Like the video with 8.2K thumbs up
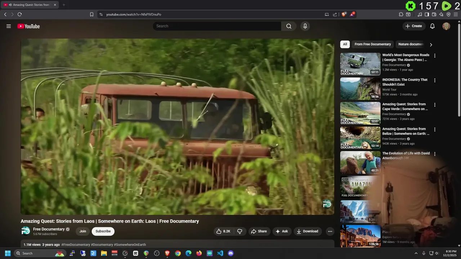Viewport: 461px width, 259px height. pyautogui.click(x=223, y=231)
